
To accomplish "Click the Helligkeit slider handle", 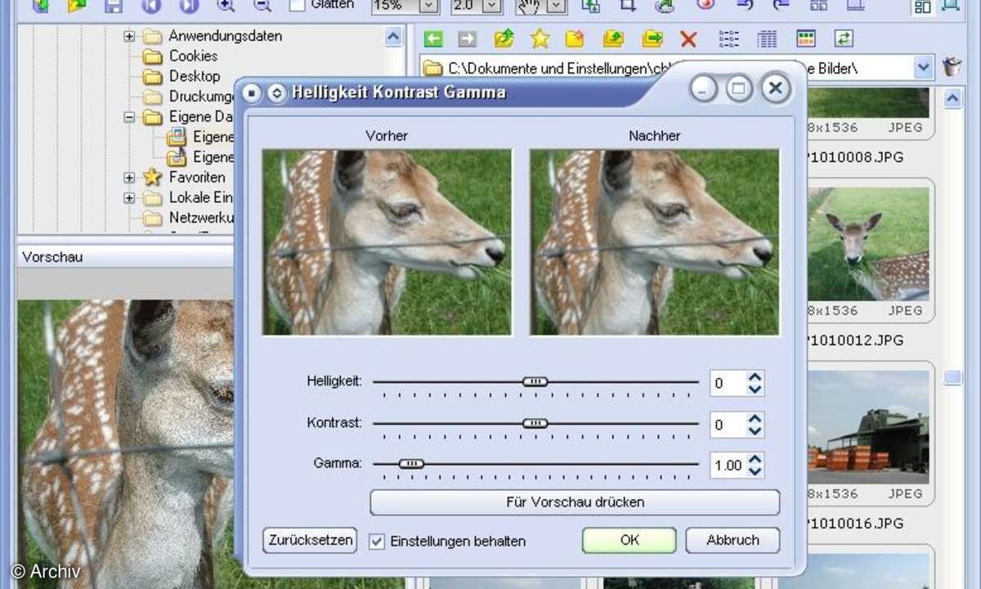I will click(x=535, y=381).
